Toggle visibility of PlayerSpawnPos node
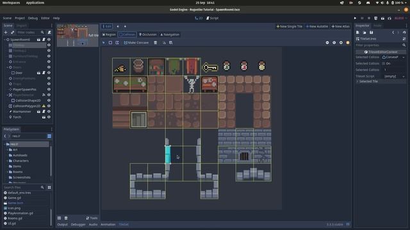410x230 pixels. [x=49, y=89]
